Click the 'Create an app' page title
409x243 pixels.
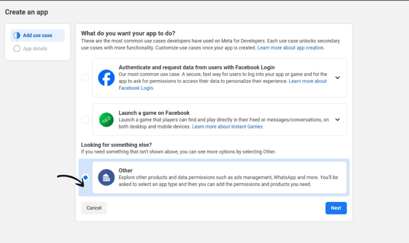pos(27,12)
